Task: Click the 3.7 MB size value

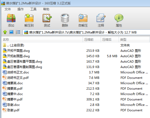Action: [x=94, y=72]
